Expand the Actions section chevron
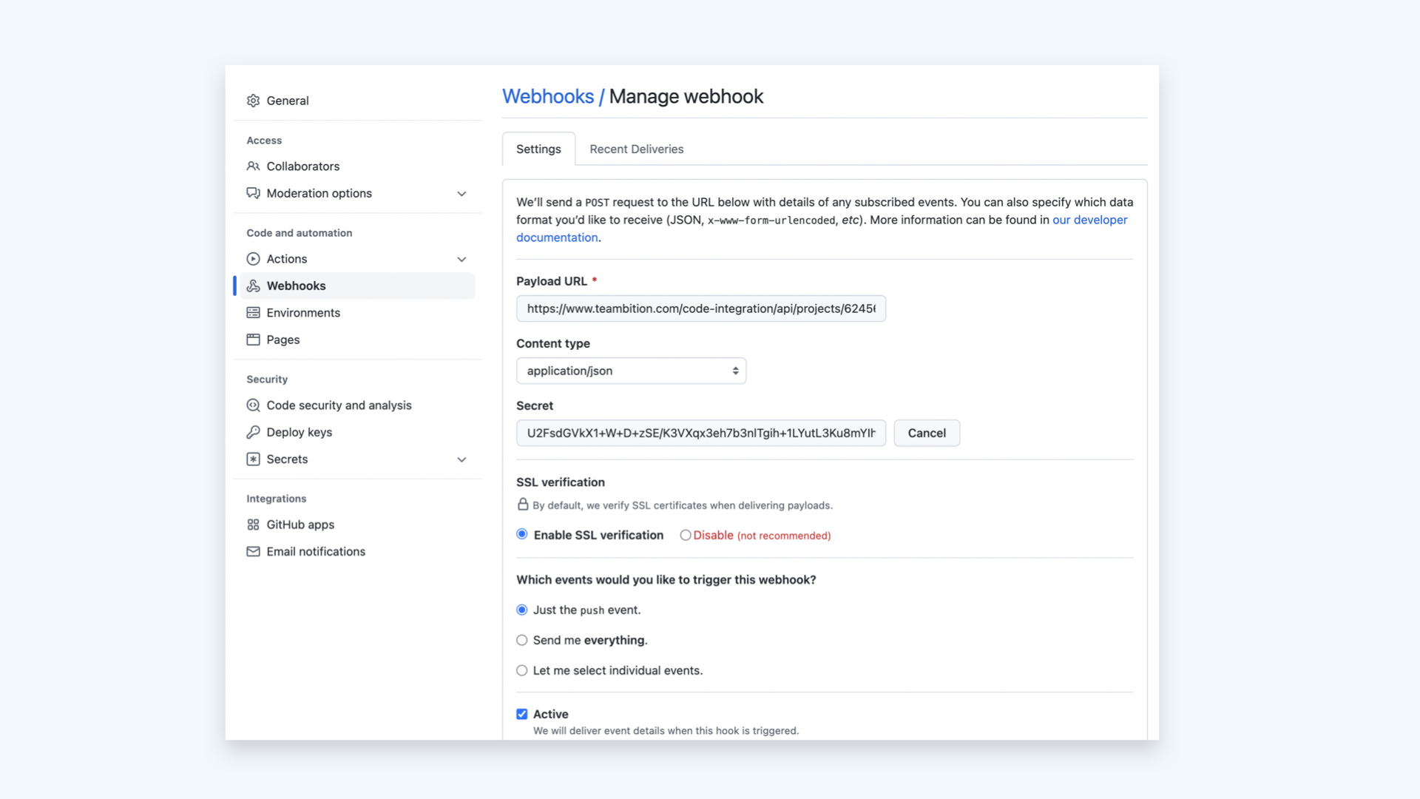The image size is (1420, 799). point(461,259)
